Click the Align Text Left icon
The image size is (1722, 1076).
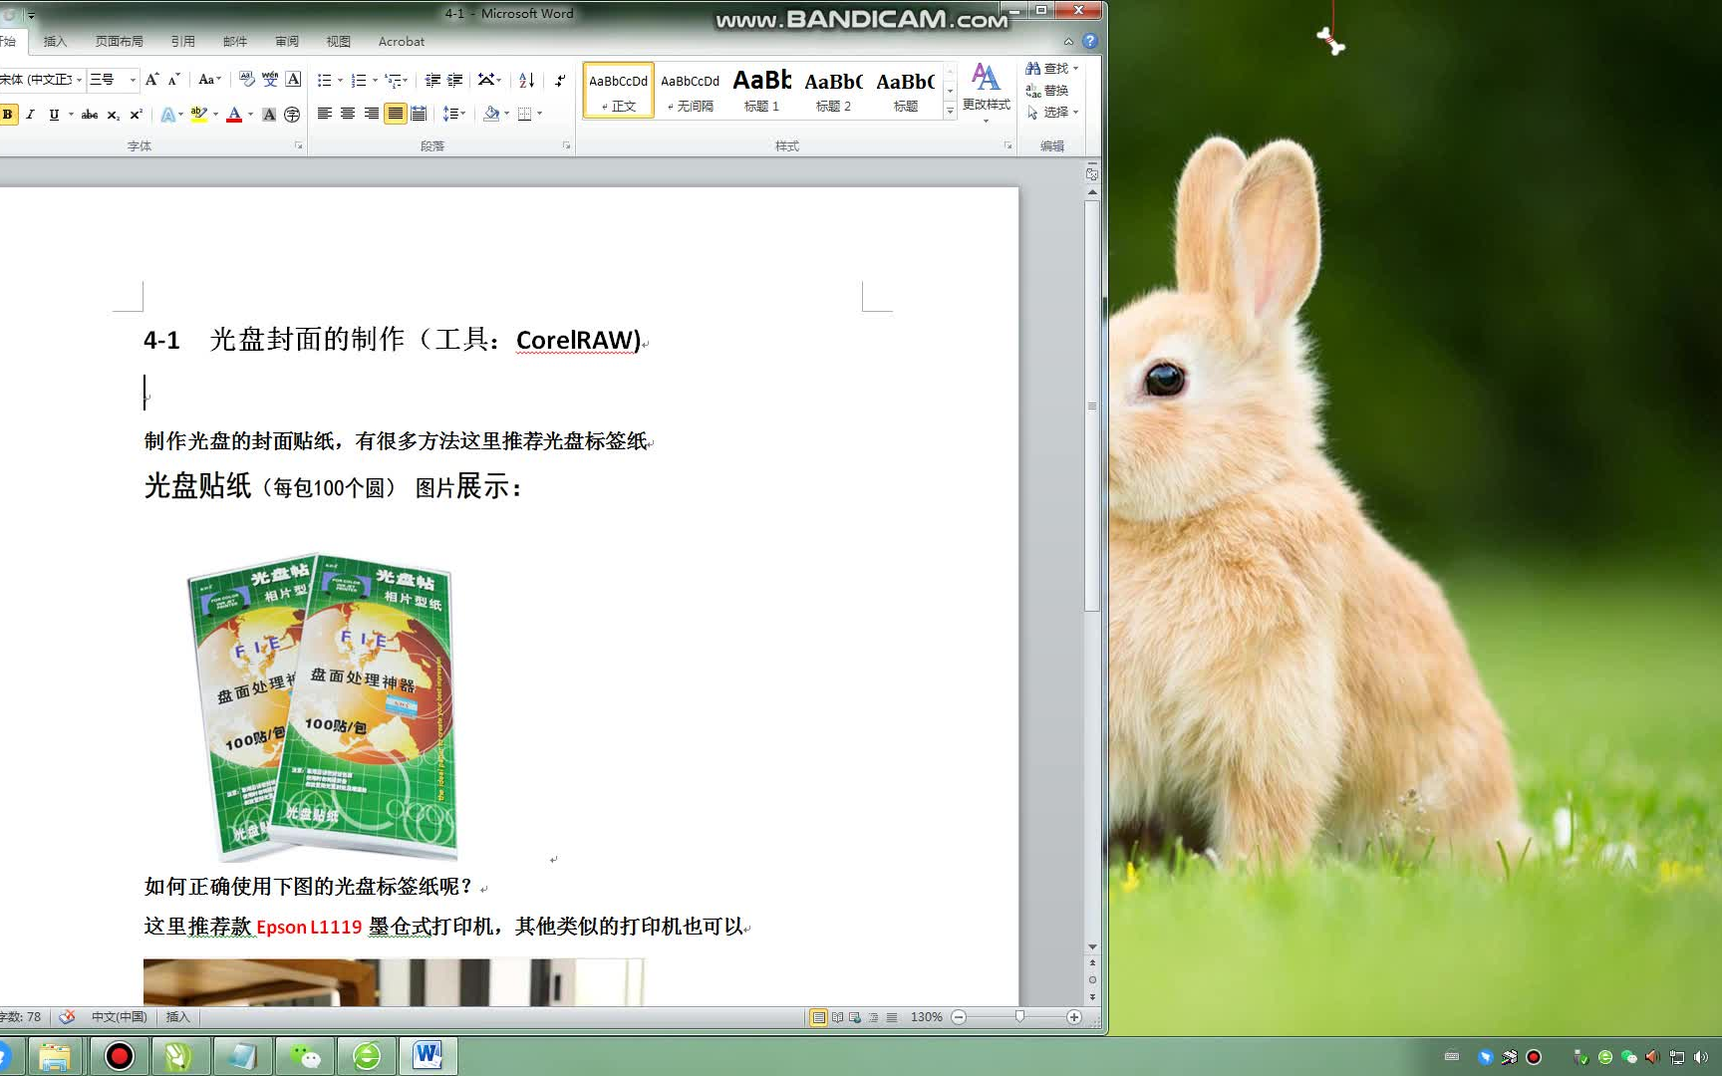[325, 114]
